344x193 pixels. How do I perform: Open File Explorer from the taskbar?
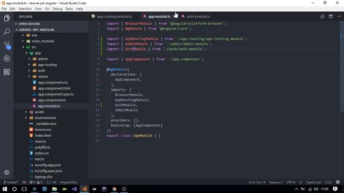54,189
